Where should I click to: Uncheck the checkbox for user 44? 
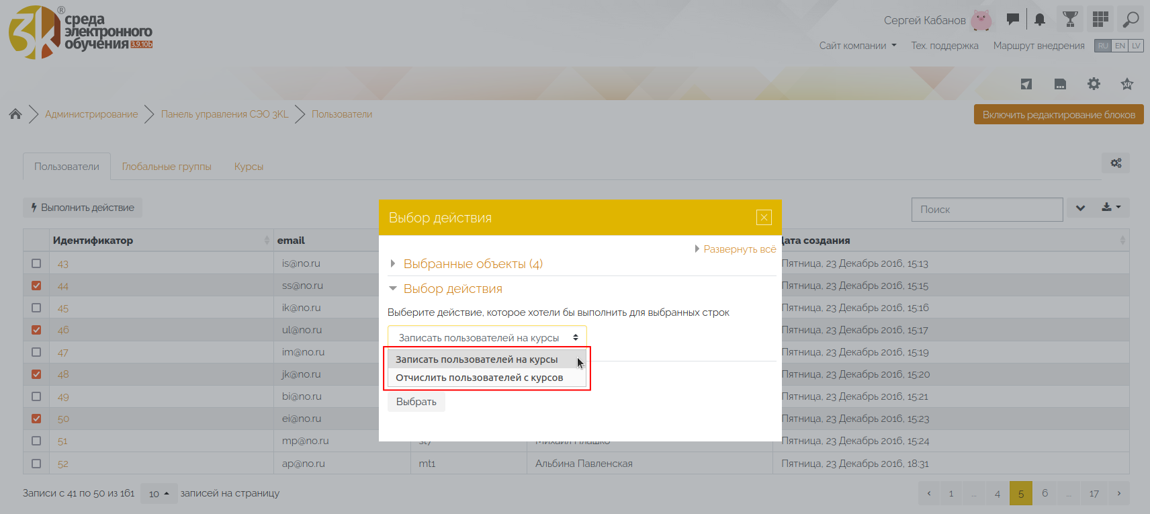point(36,286)
